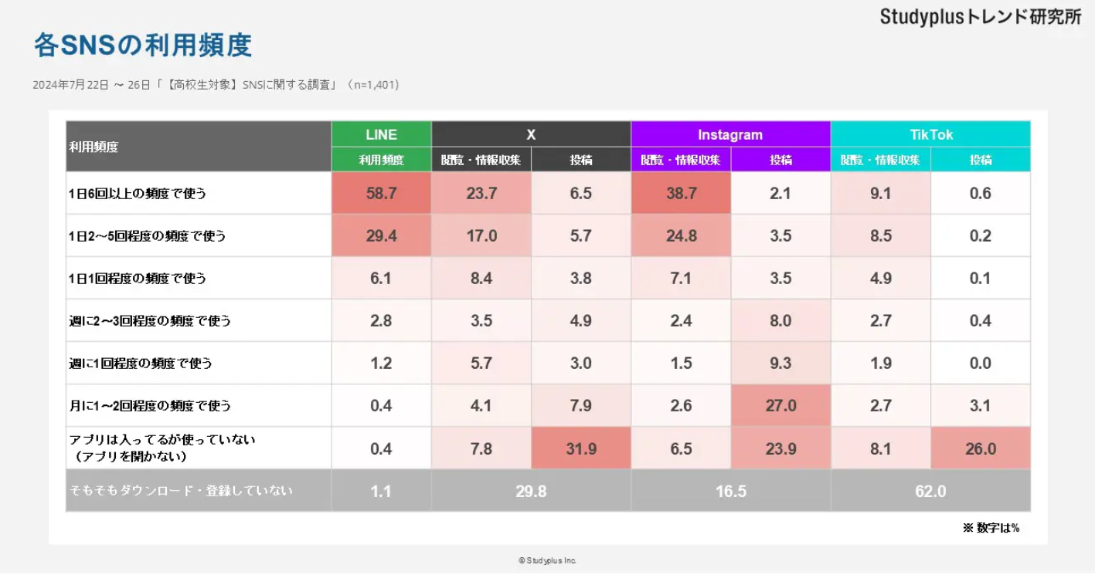Click the green LINE column header
The width and height of the screenshot is (1095, 575).
pos(381,134)
